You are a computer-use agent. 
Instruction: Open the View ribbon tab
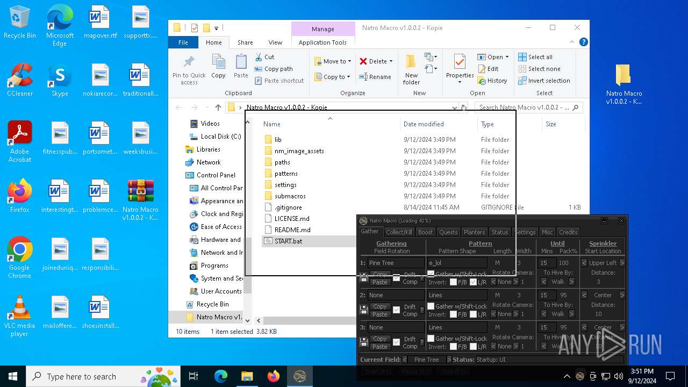click(275, 42)
